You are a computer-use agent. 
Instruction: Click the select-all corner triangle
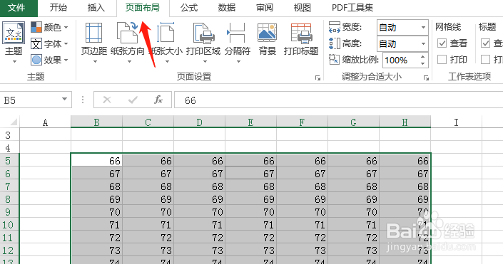(x=14, y=122)
